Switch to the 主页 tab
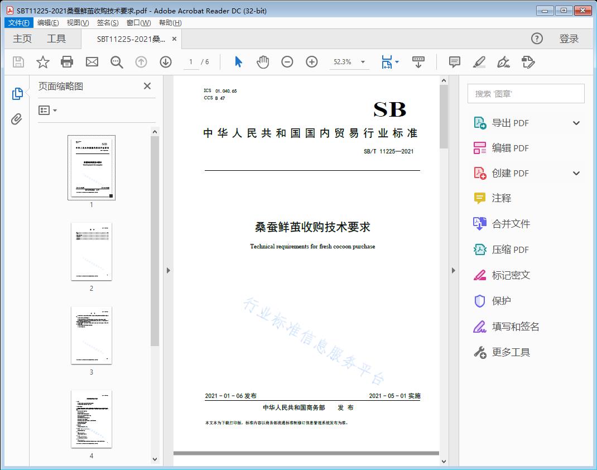Screen dimensions: 597x470 pyautogui.click(x=22, y=39)
